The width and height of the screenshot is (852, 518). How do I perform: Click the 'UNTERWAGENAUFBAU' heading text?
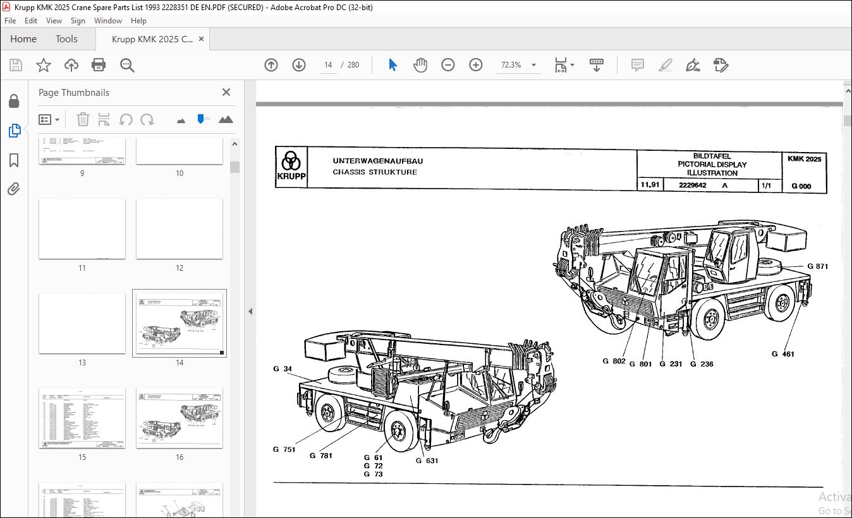(x=378, y=161)
